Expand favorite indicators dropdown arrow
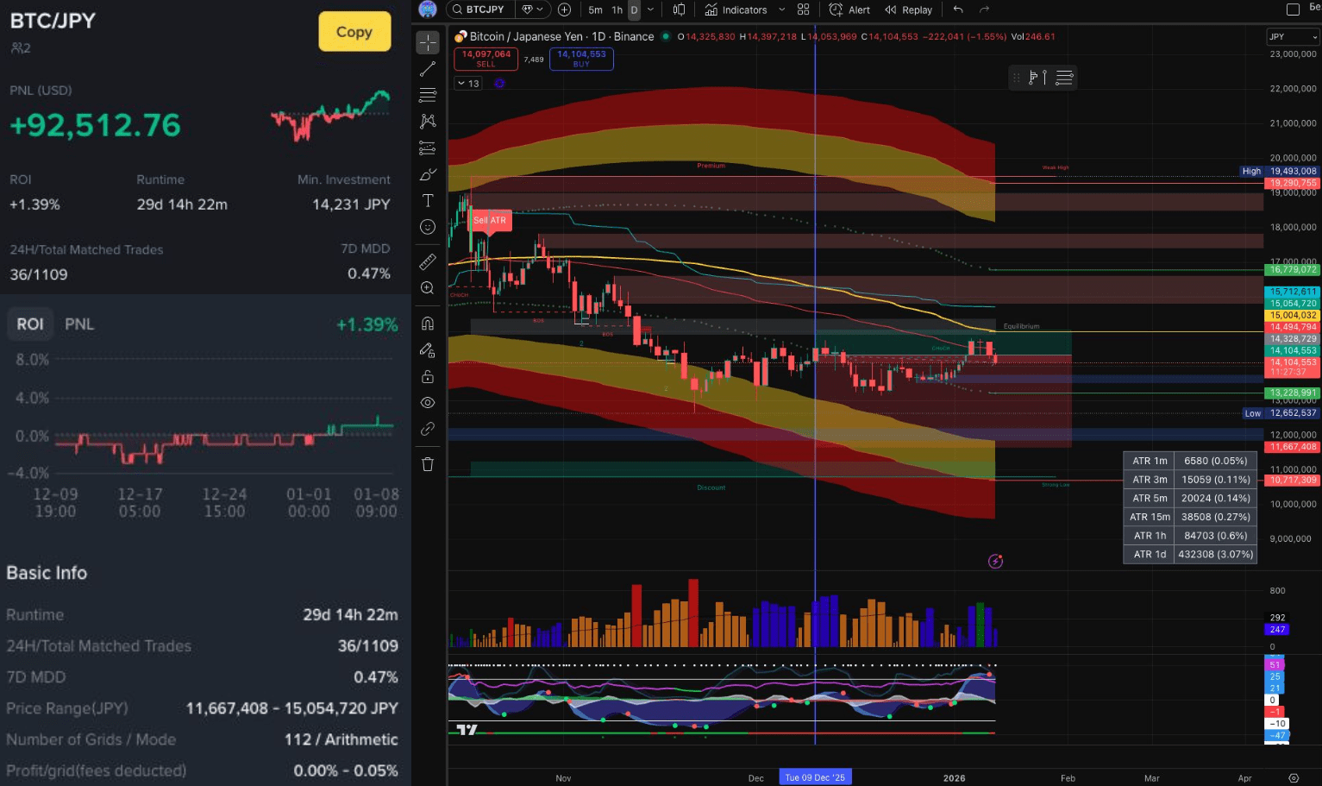This screenshot has height=786, width=1322. (781, 9)
